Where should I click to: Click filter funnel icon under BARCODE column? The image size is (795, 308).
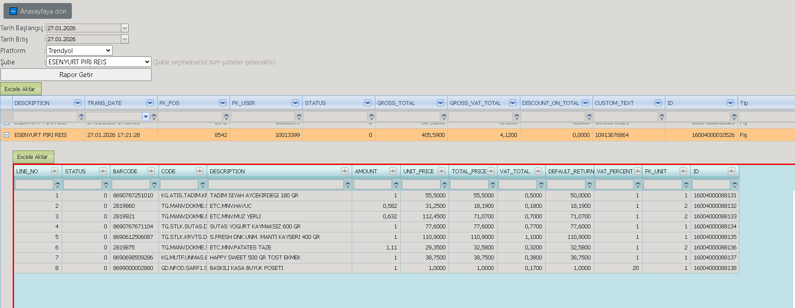[154, 185]
